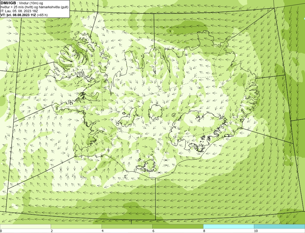The height and width of the screenshot is (233, 305).
Task: Click the '(+65 h)' forecast offset text
Action: pyautogui.click(x=42, y=15)
